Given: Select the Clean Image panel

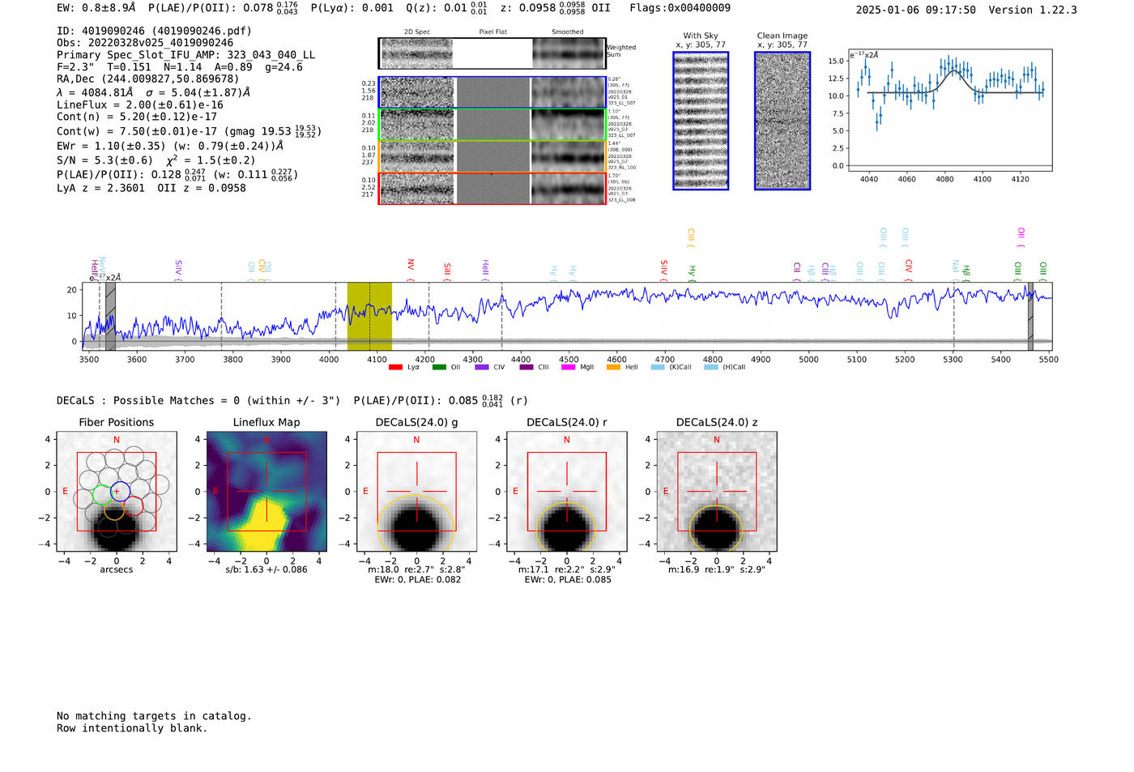Looking at the screenshot, I should 782,121.
